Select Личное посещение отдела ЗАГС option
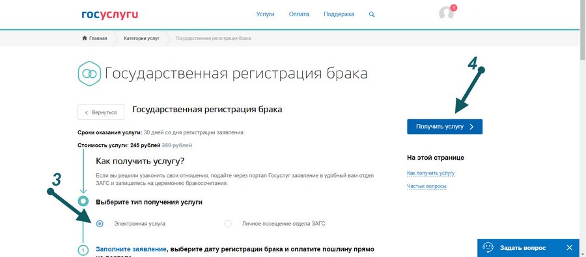586x257 pixels. coord(228,224)
